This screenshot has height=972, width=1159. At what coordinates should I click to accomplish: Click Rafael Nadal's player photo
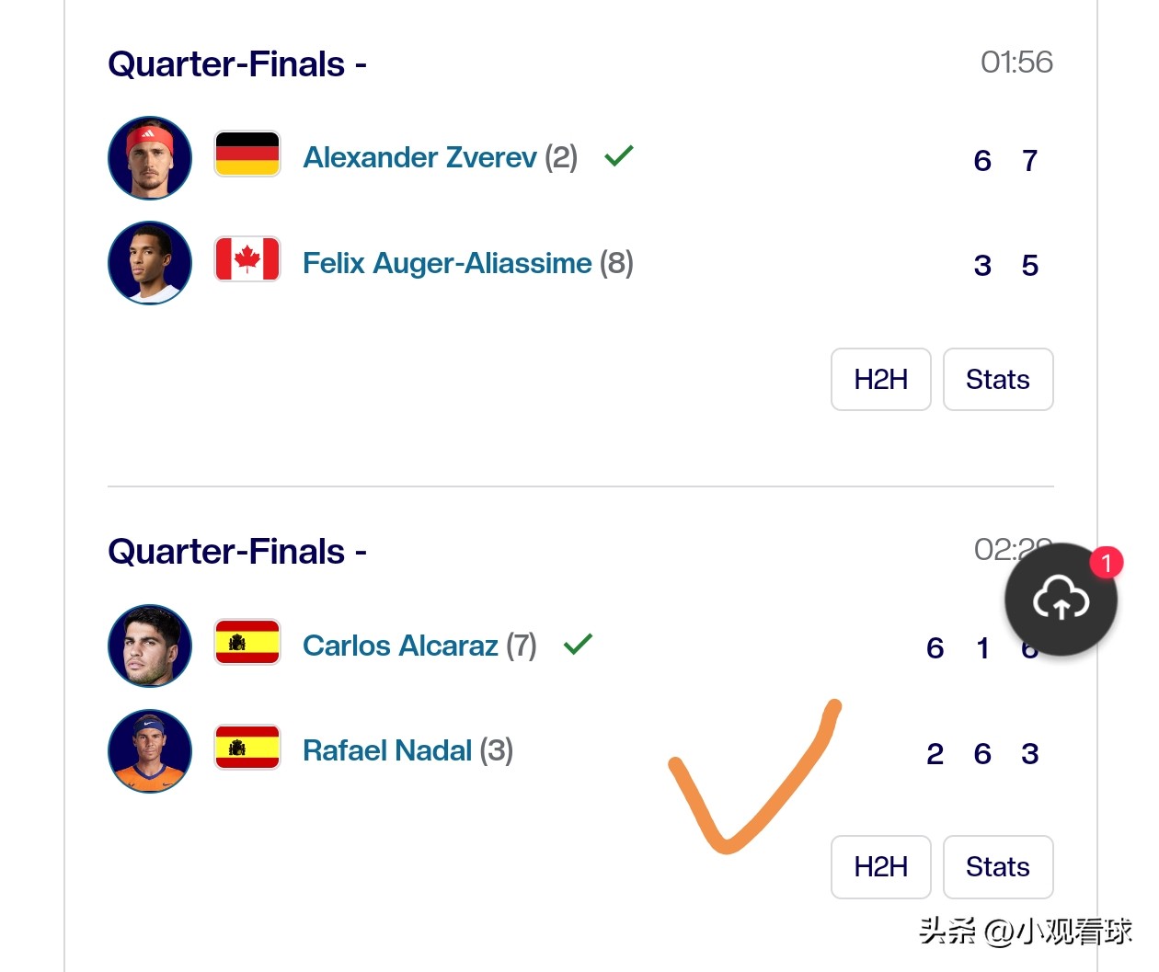click(150, 750)
